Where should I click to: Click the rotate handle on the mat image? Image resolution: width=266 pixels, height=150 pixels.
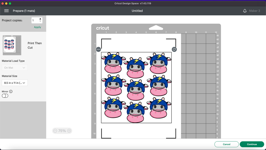pyautogui.click(x=174, y=49)
